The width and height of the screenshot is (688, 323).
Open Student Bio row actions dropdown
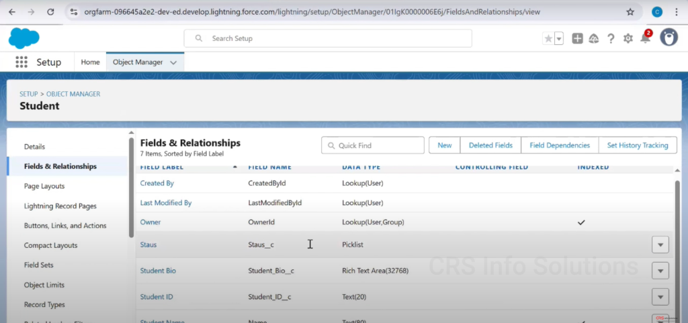[x=660, y=271]
